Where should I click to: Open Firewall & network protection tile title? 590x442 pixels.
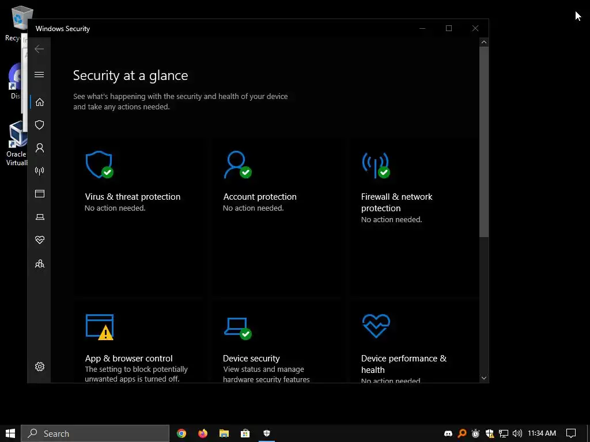[x=396, y=202]
